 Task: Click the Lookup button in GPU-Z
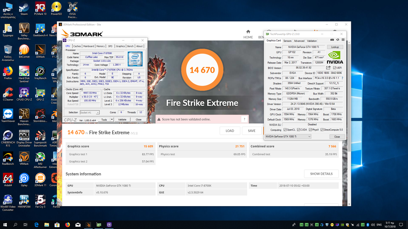(335, 47)
